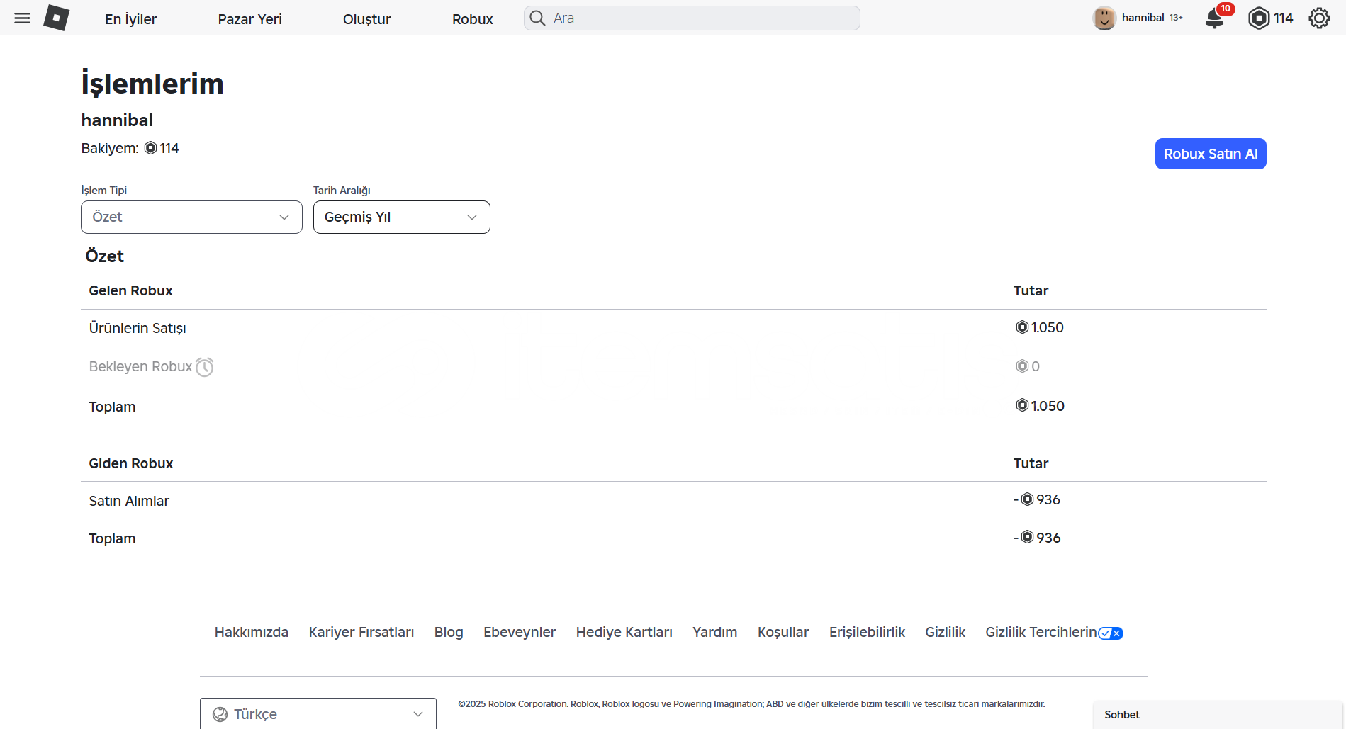Click Robux icon beside Bakiyem balance
This screenshot has height=729, width=1346.
pyautogui.click(x=150, y=148)
